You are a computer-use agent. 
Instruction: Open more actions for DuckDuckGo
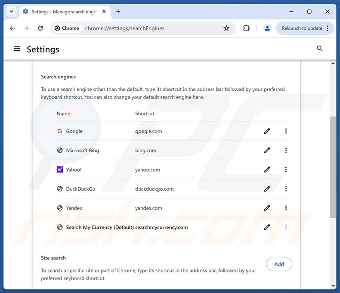click(x=286, y=189)
